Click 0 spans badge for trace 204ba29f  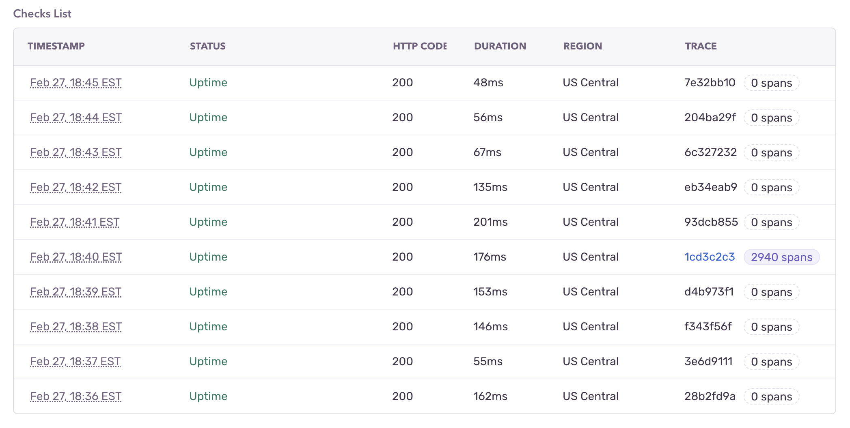click(771, 118)
